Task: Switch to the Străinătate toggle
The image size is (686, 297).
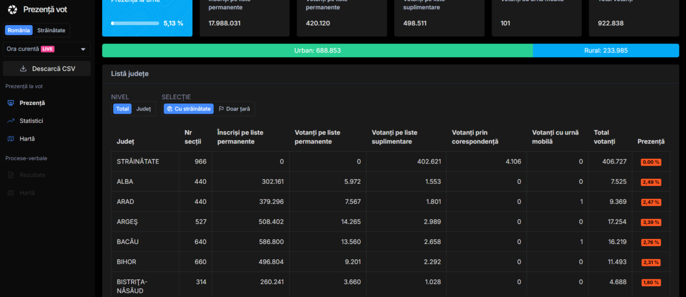Action: click(x=51, y=31)
